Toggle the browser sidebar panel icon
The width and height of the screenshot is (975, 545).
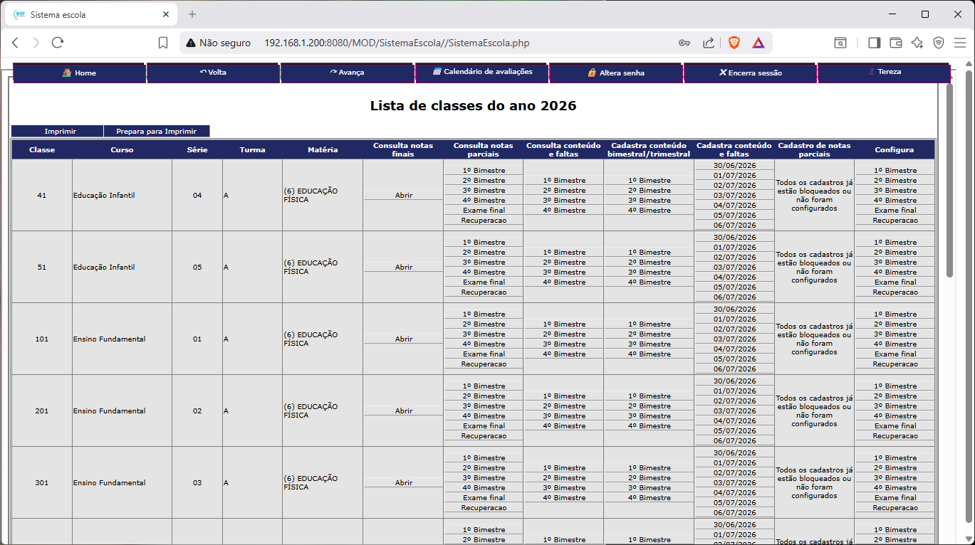(x=874, y=43)
